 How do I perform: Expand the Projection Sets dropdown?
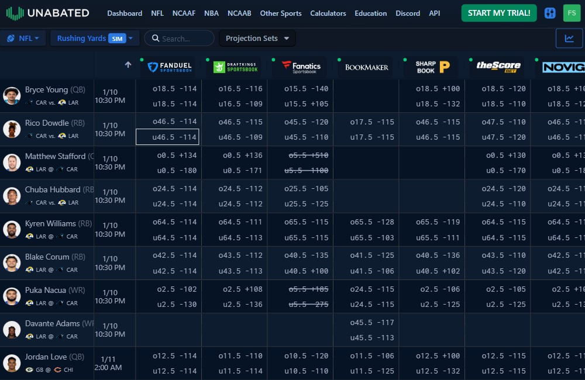click(257, 38)
